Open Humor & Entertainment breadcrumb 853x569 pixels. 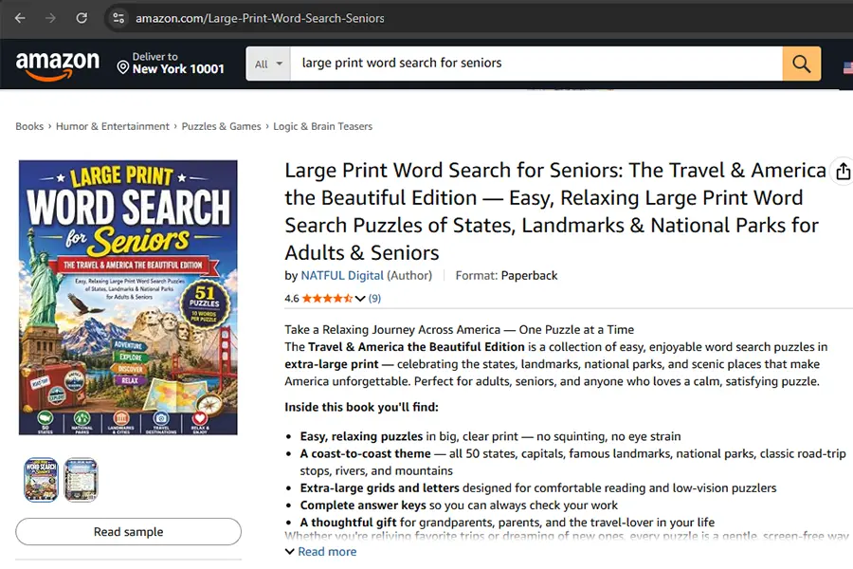pos(113,126)
